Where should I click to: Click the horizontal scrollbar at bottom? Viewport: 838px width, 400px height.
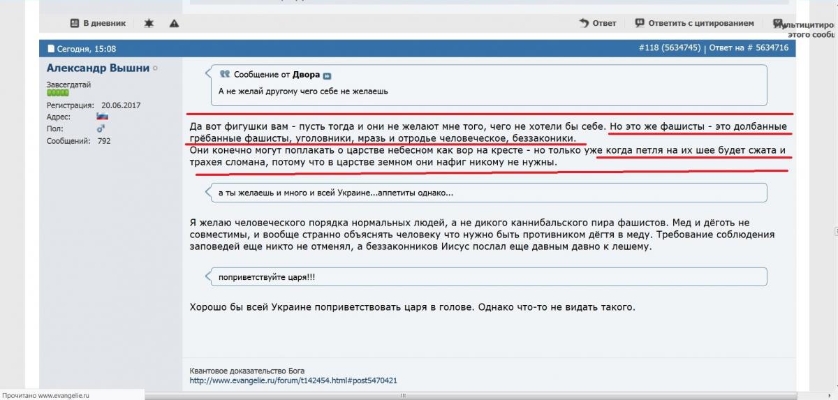[402, 395]
